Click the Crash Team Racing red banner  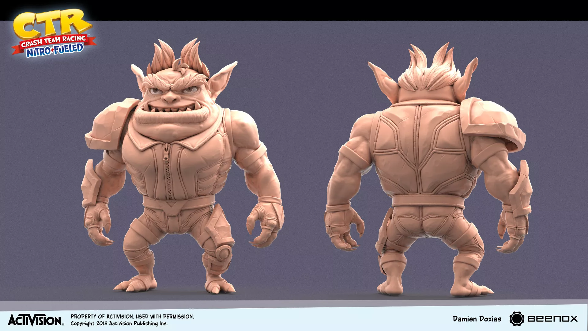[54, 41]
